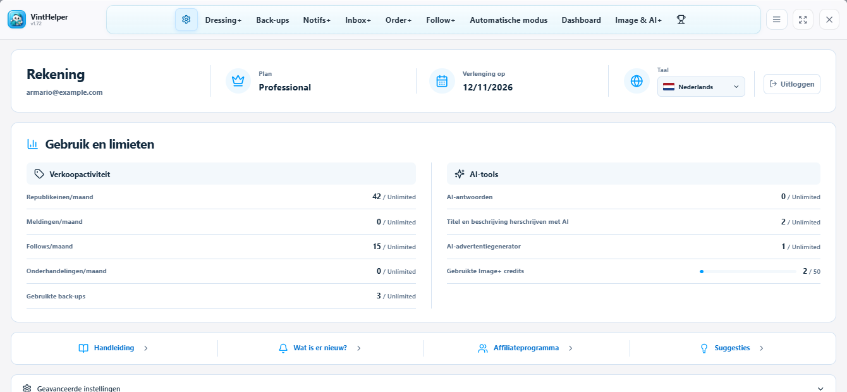Click the AI-advertentiegenerator row label
Image resolution: width=847 pixels, height=392 pixels.
pyautogui.click(x=484, y=247)
